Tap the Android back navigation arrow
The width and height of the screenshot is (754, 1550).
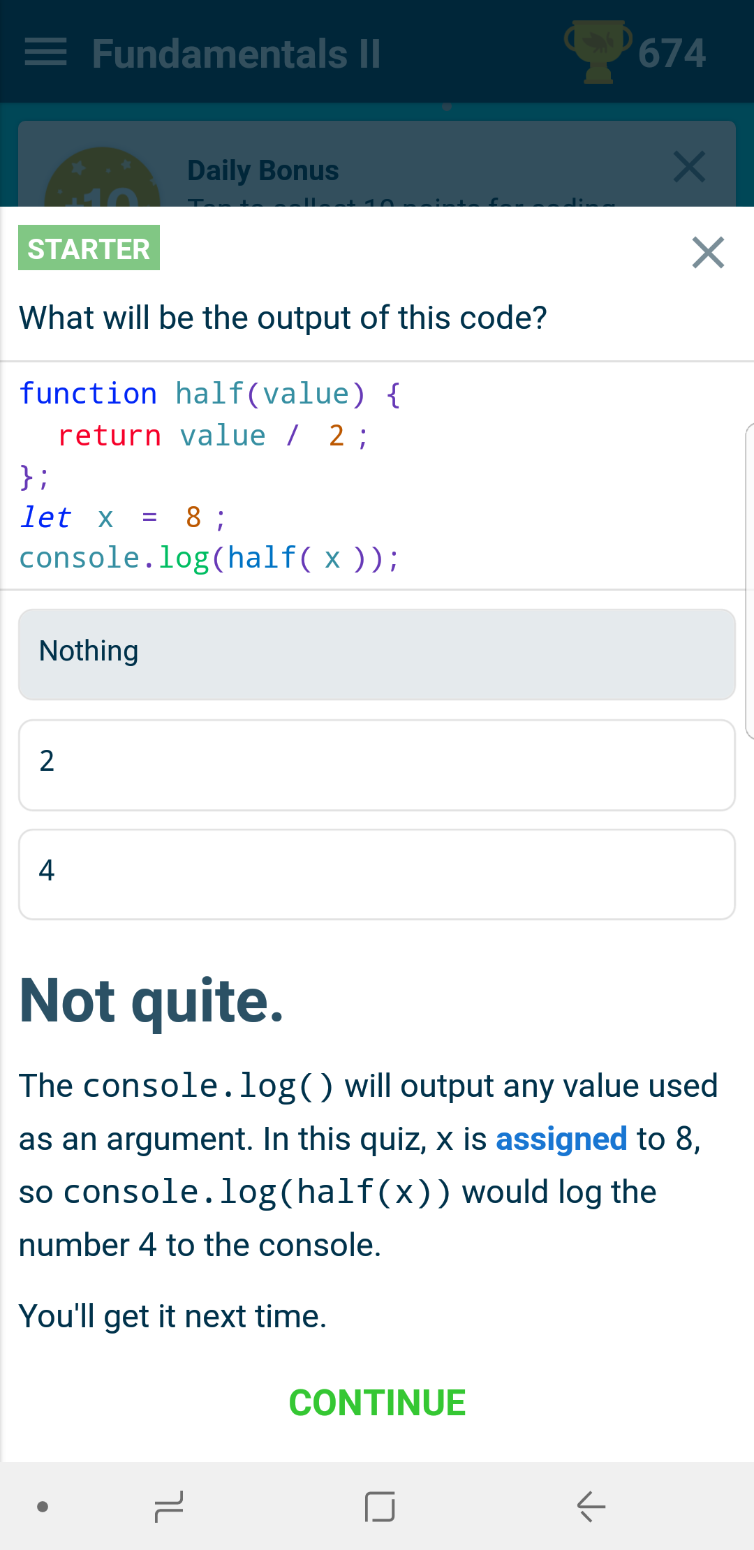tap(591, 1506)
